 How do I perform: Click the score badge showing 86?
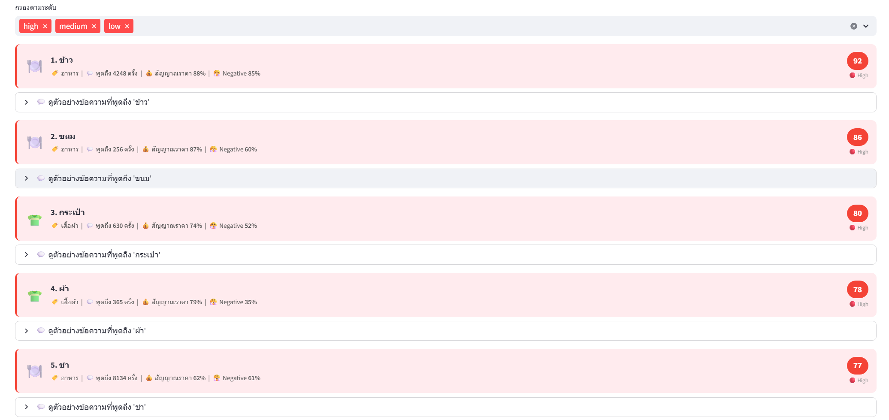(857, 137)
